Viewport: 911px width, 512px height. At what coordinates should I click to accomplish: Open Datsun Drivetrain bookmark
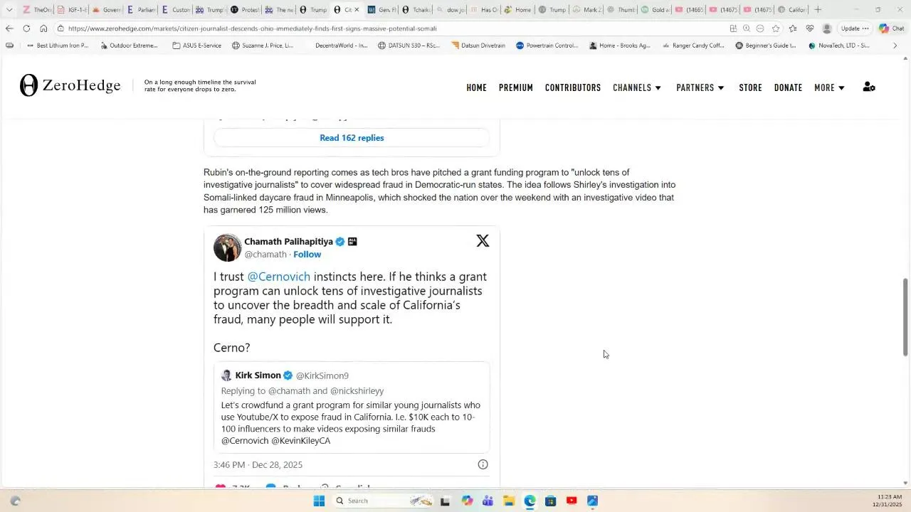(x=478, y=46)
